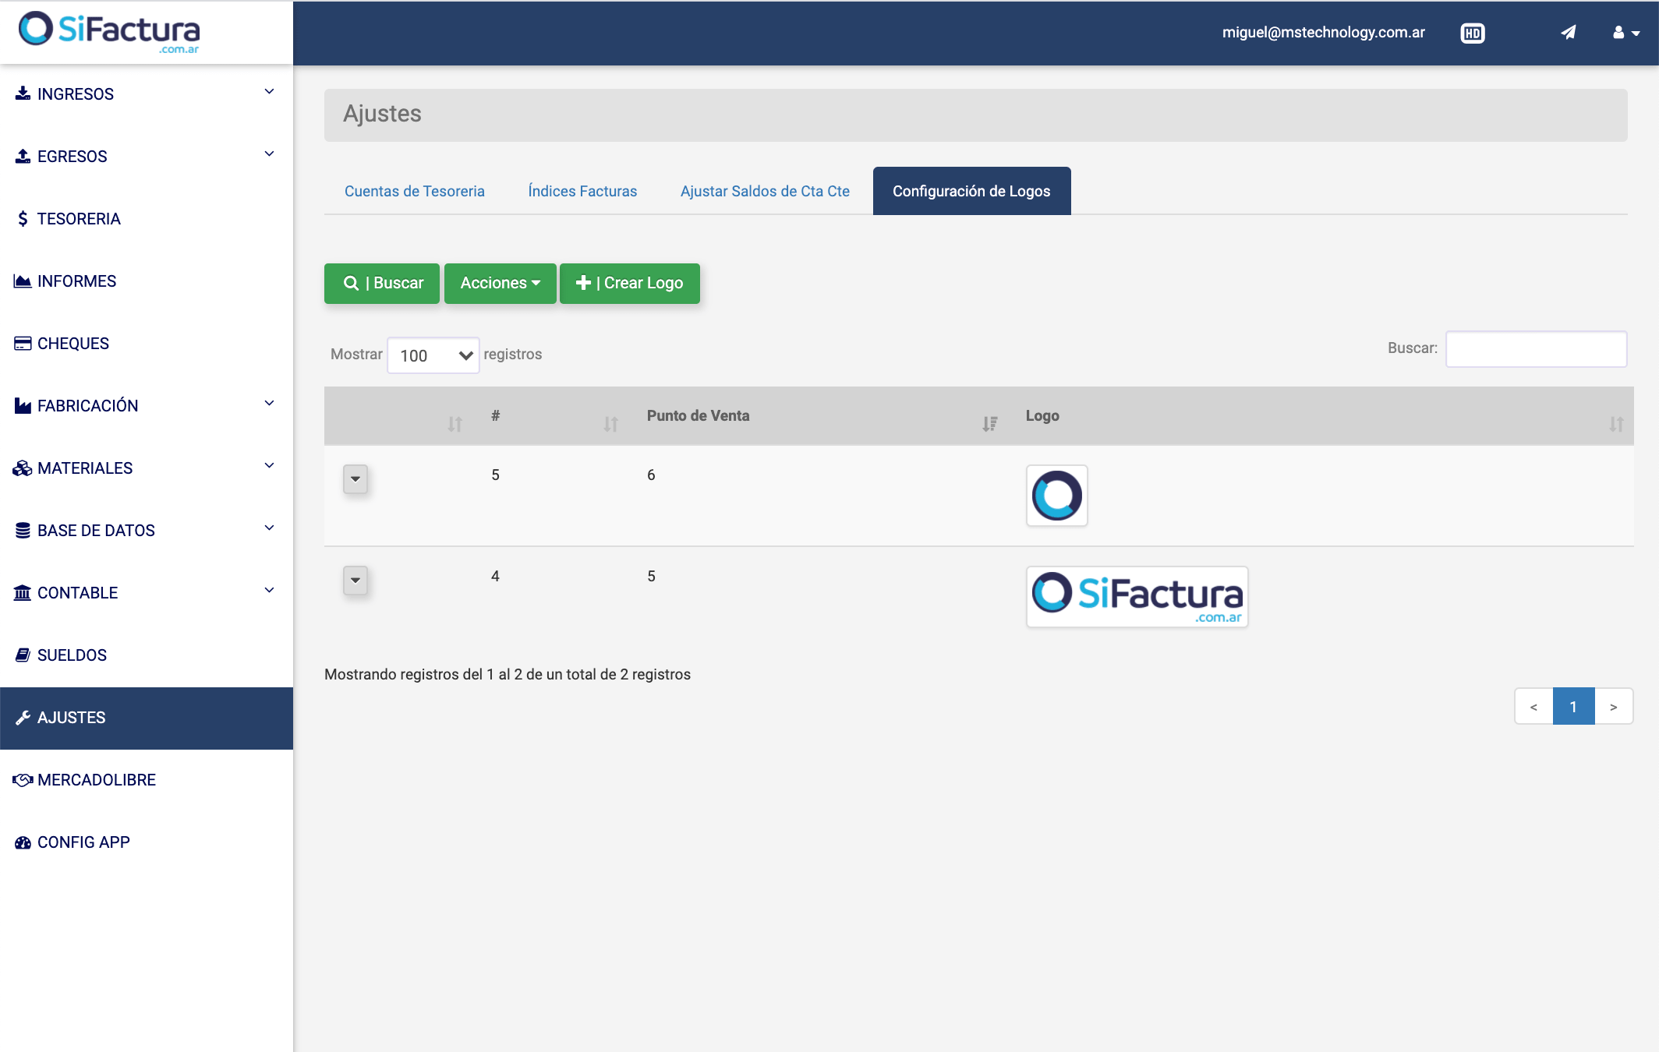The width and height of the screenshot is (1659, 1052).
Task: Open row actions dropdown for logo #4
Action: (x=355, y=581)
